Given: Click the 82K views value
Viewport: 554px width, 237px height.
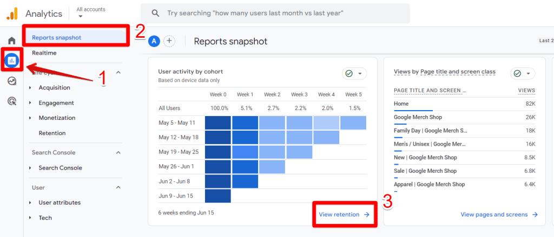Looking at the screenshot, I should click(x=530, y=104).
